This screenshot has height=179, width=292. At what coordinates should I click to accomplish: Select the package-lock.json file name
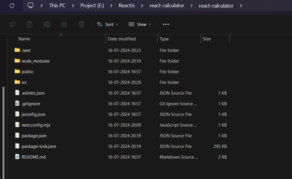coord(39,146)
